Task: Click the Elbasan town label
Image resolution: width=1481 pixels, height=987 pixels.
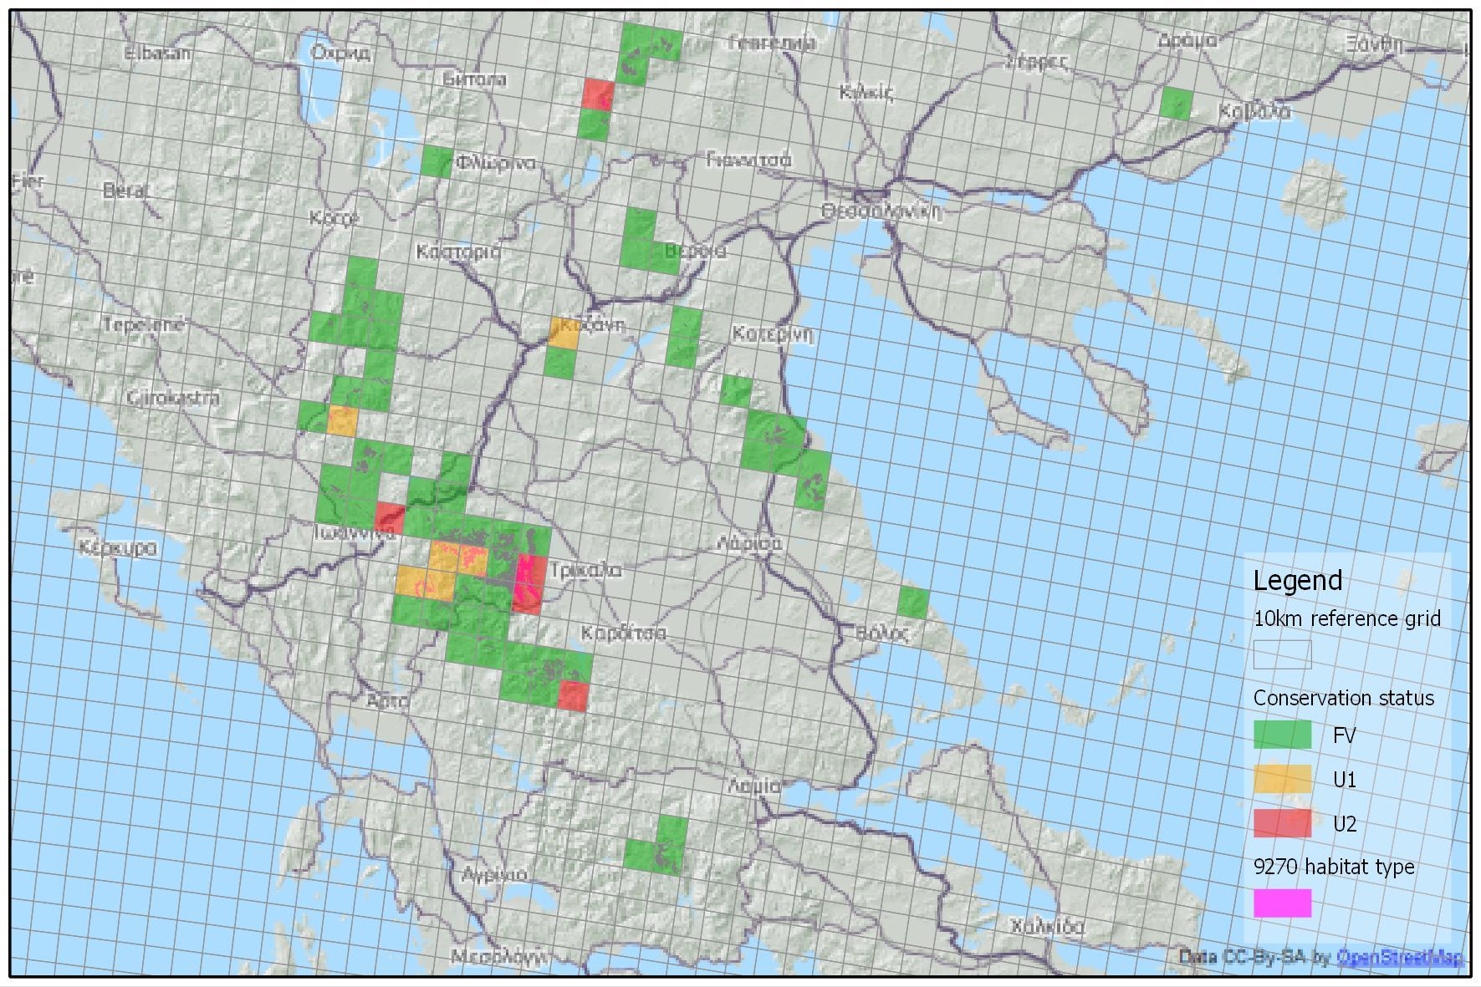Action: pos(157,53)
